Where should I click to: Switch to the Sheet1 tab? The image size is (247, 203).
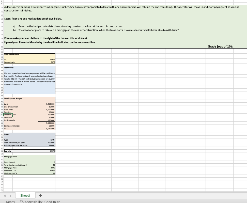(x=25, y=196)
